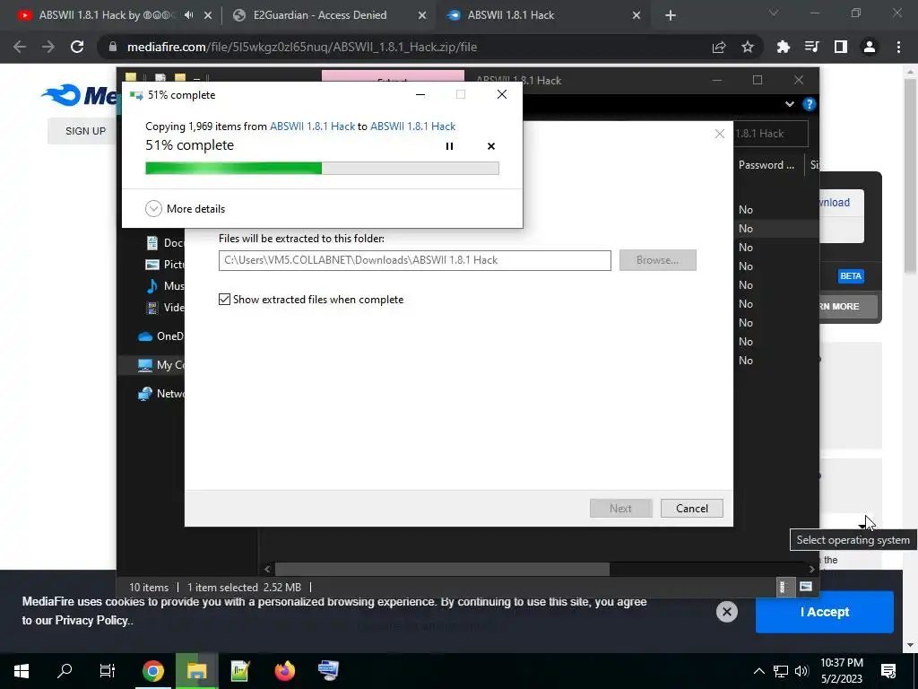Click Cancel in the extract wizard
This screenshot has width=918, height=689.
[692, 508]
